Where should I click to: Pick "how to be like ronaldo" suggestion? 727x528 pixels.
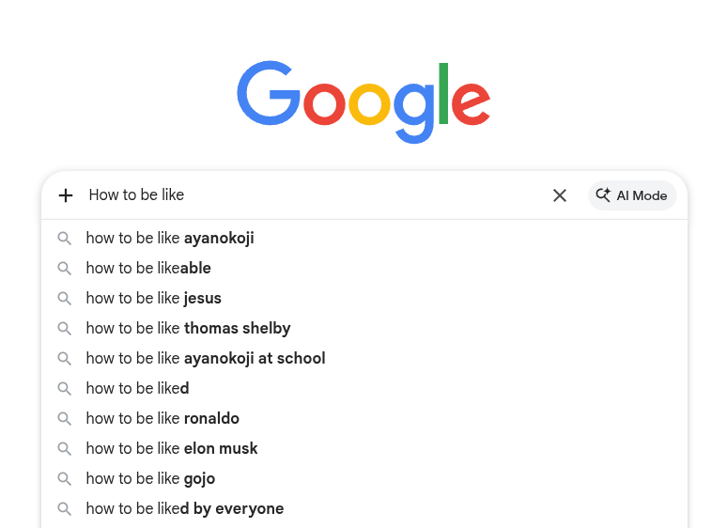[363, 419]
